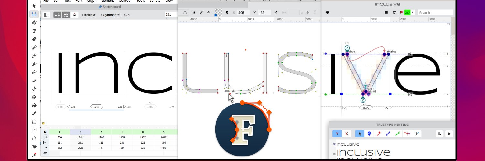Click the location pin icon beside X field
This screenshot has width=485, height=161.
pyautogui.click(x=227, y=13)
